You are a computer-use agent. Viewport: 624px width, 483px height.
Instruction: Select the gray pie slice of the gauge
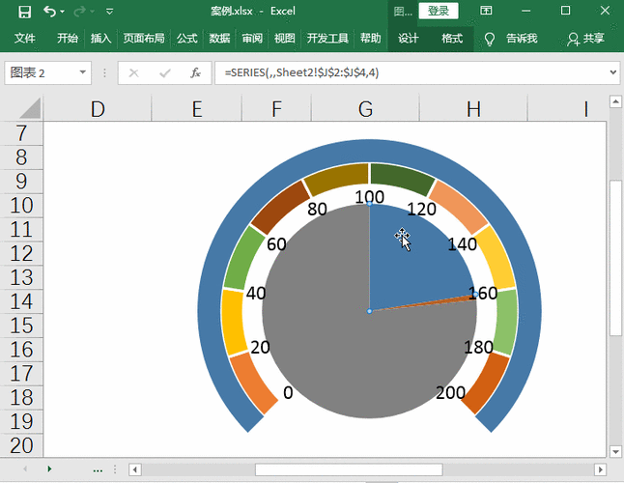[338, 342]
